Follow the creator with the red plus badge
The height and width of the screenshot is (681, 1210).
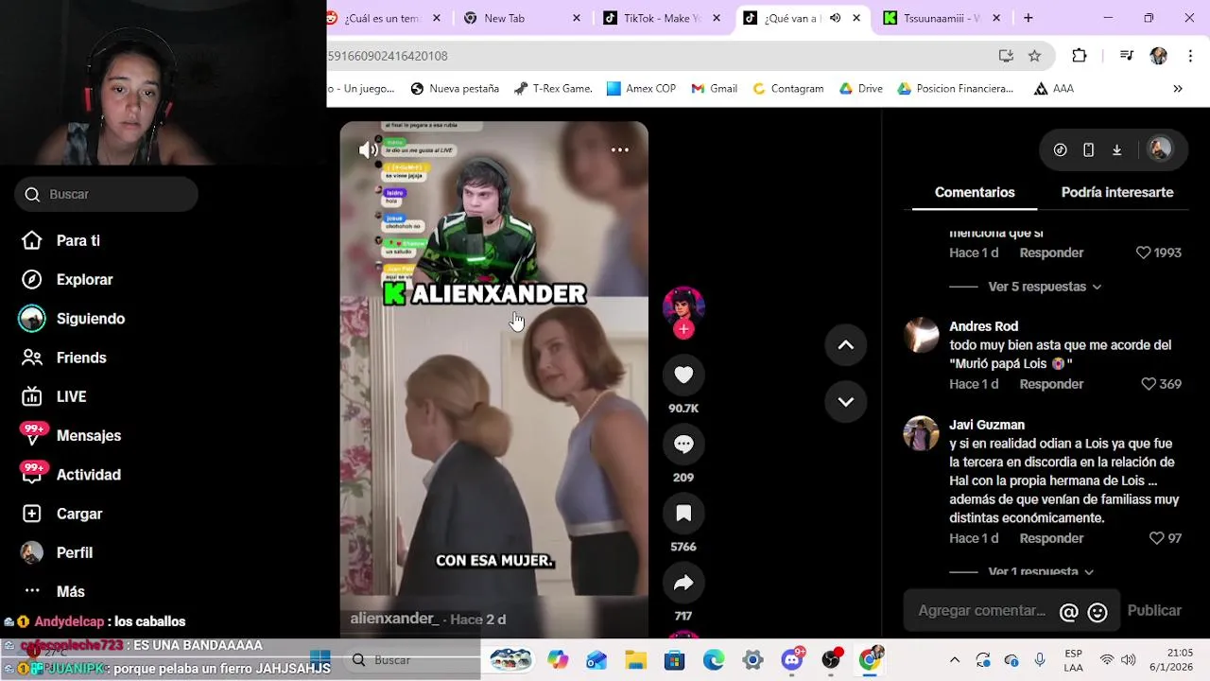tap(683, 329)
